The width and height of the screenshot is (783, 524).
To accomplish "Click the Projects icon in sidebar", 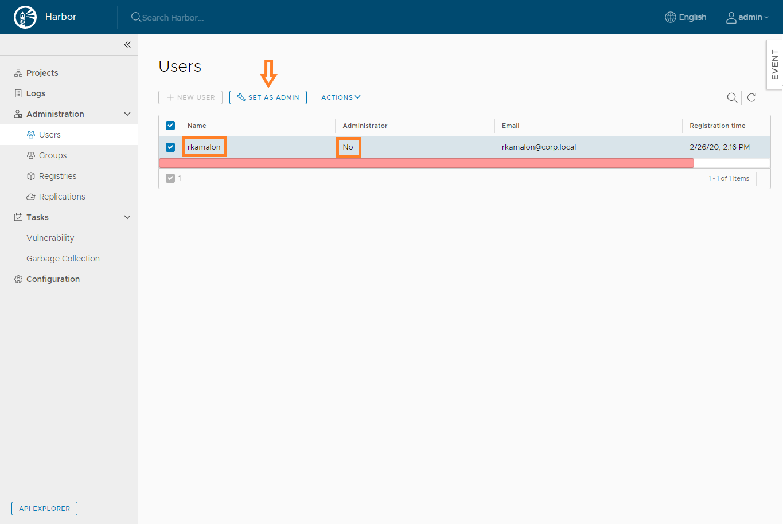I will (18, 73).
